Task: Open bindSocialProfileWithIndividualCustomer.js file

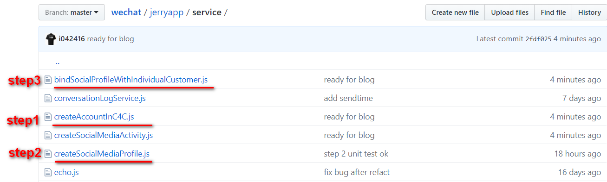Action: click(131, 80)
